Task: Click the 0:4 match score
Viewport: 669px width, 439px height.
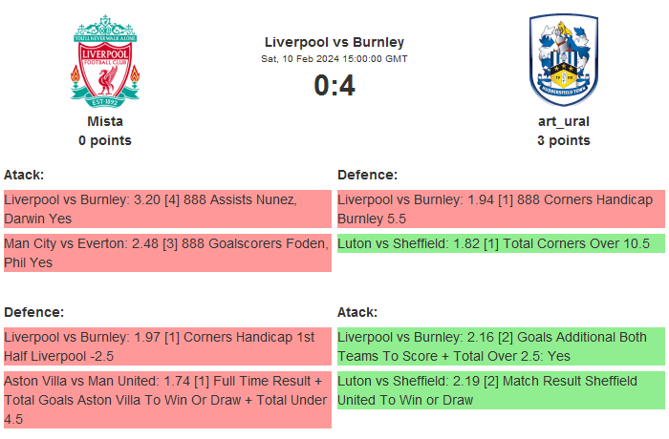Action: (334, 86)
